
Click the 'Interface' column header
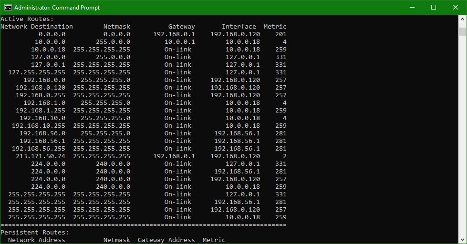tap(239, 27)
